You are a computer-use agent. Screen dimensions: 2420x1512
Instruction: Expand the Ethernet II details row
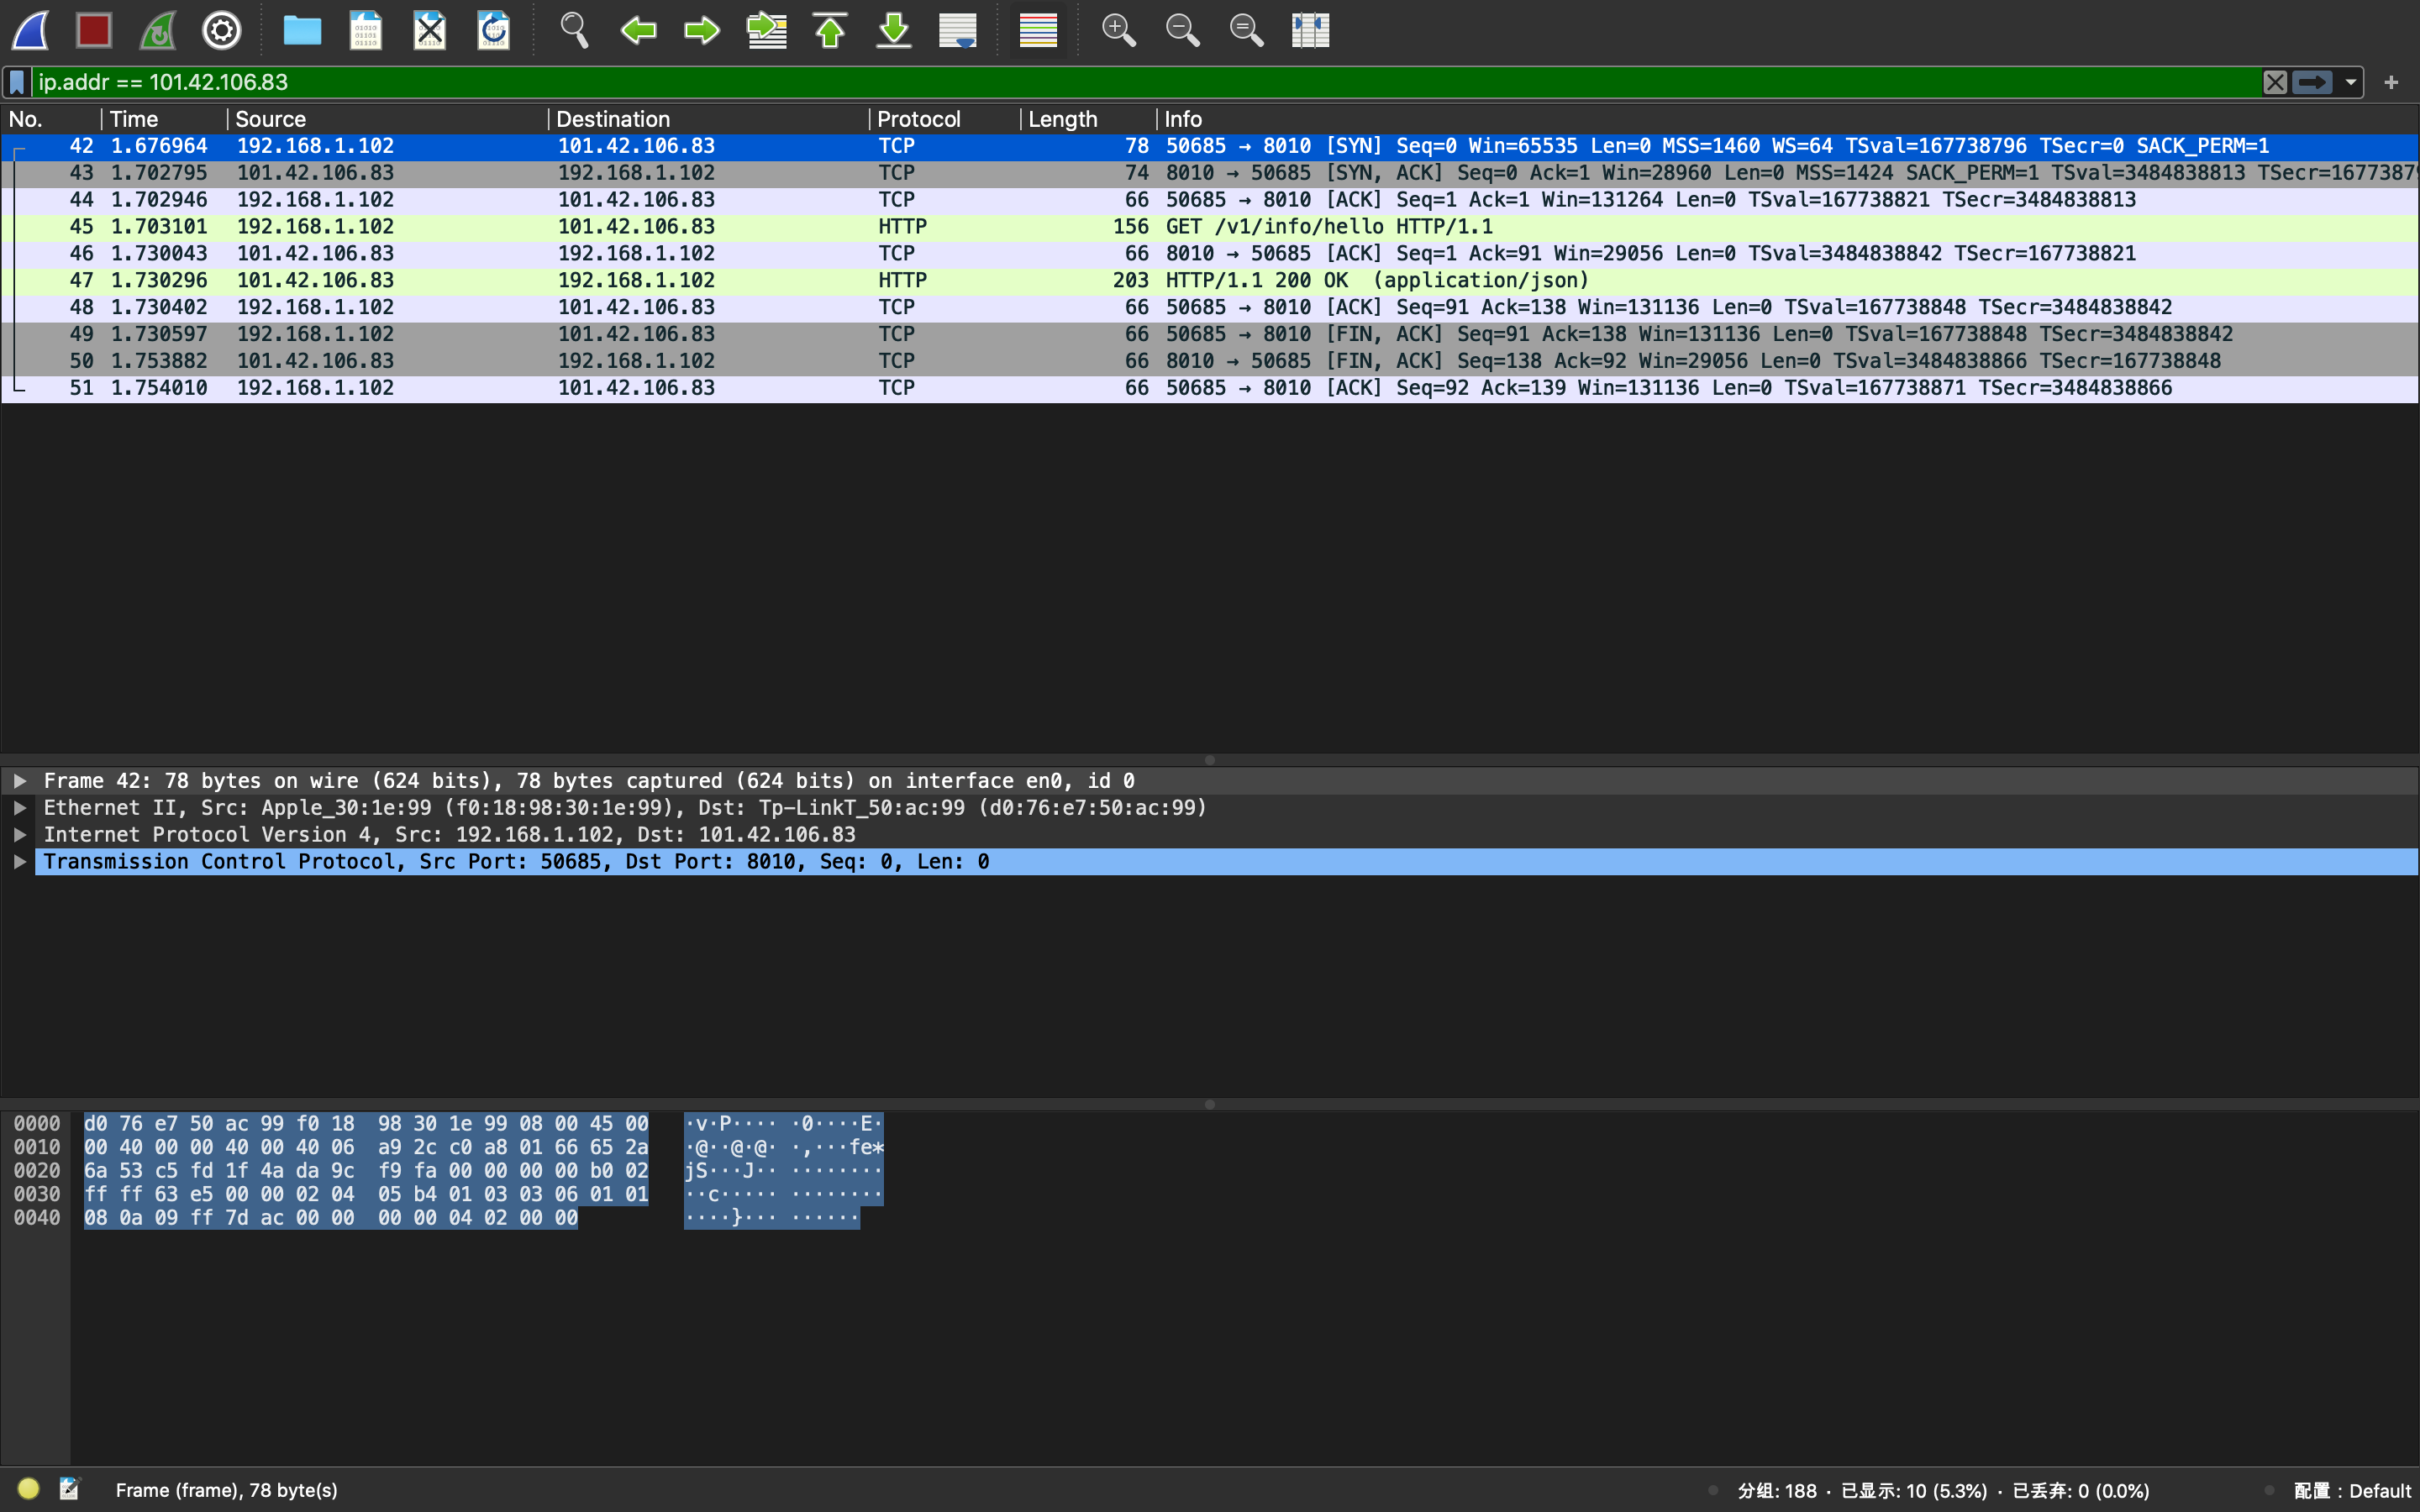(x=20, y=808)
